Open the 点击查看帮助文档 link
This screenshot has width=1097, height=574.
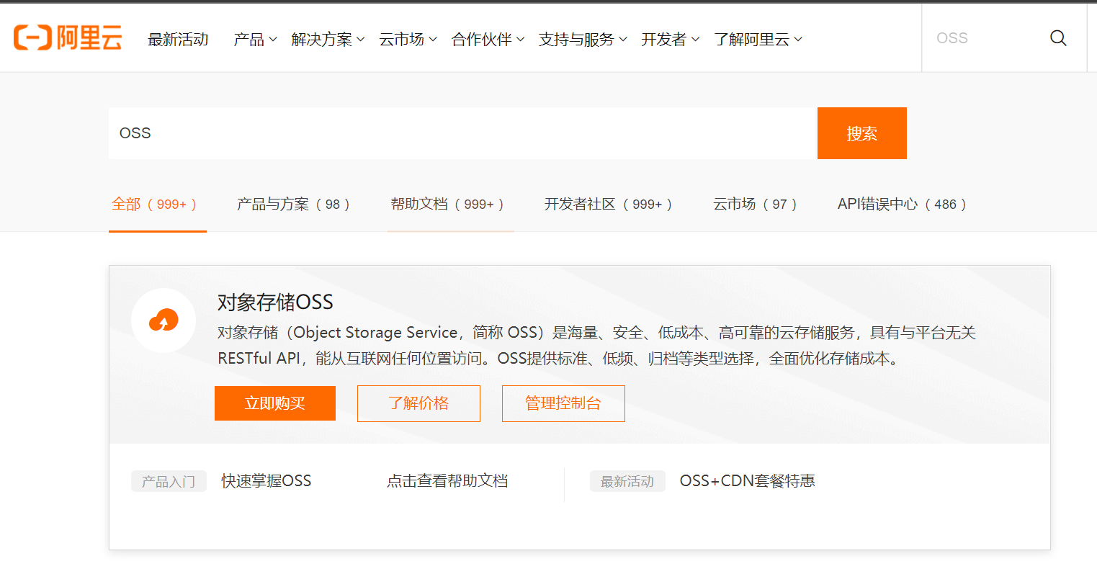[x=447, y=481]
